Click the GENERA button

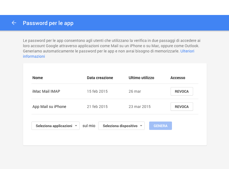[x=161, y=126]
